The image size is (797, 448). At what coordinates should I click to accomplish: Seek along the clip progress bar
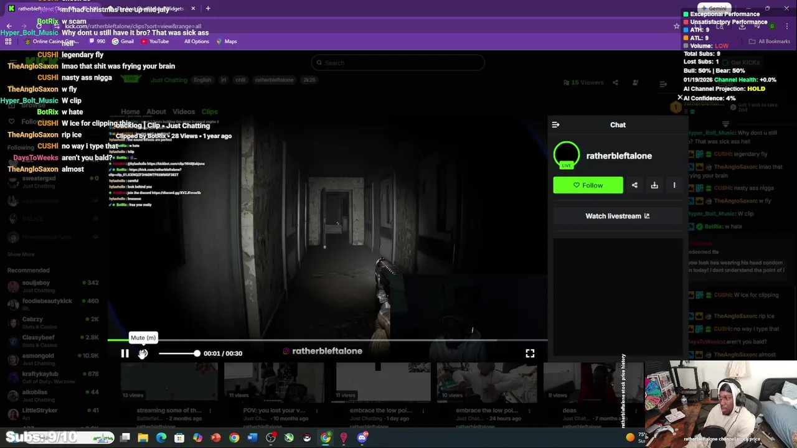pos(328,340)
